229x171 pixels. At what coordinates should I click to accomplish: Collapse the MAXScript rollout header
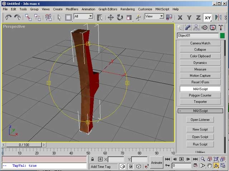click(200, 111)
